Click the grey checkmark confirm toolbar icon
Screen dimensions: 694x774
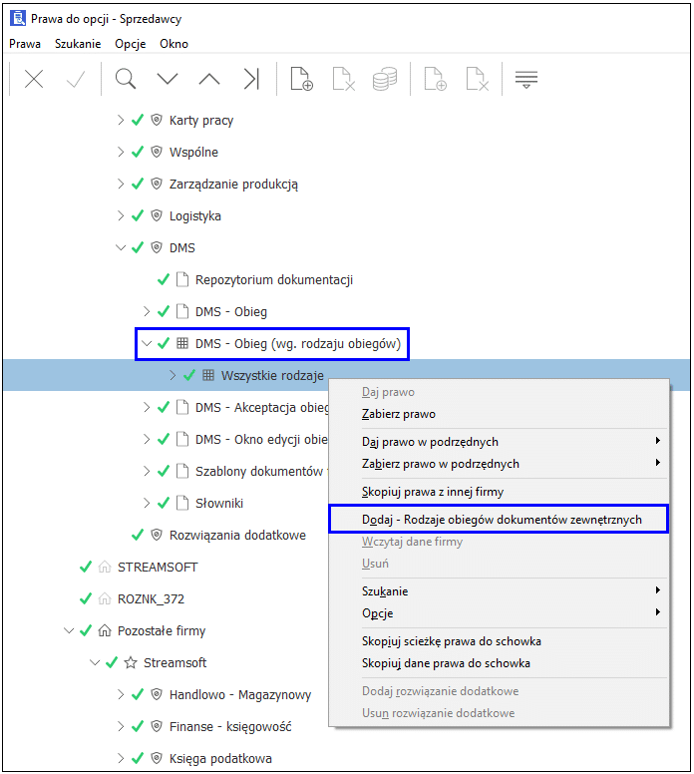tap(76, 79)
